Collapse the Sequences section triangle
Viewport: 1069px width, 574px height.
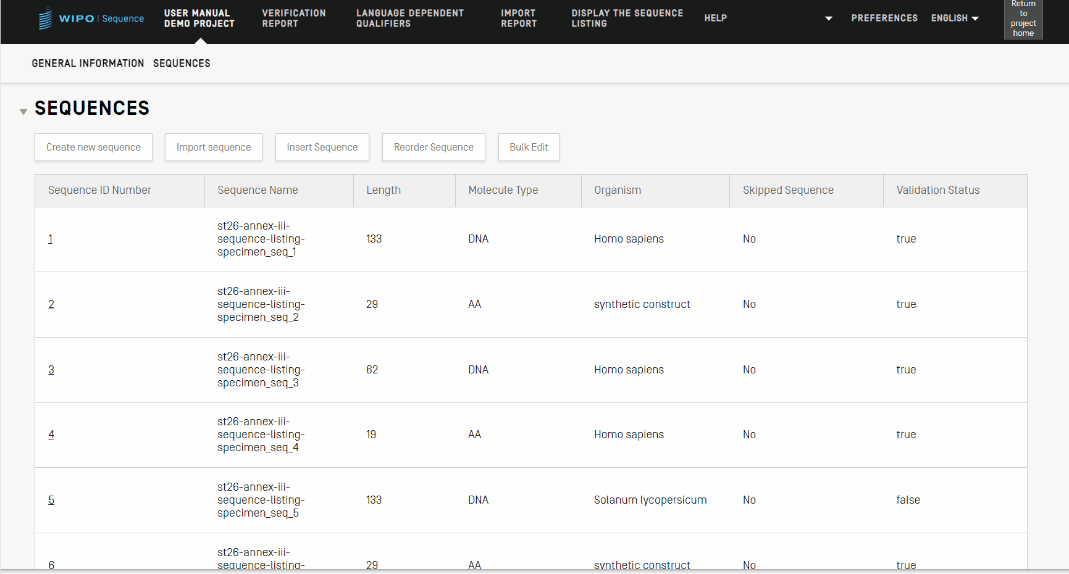tap(23, 112)
